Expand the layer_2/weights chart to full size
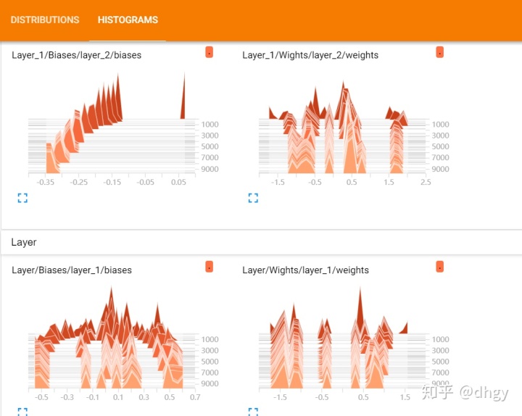The image size is (522, 416). click(x=253, y=198)
